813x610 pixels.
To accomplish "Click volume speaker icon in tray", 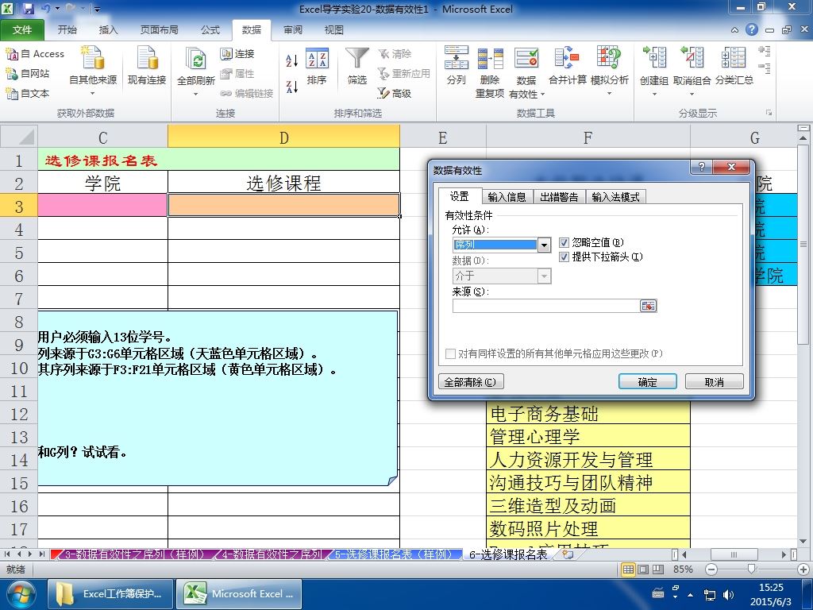I will (729, 594).
